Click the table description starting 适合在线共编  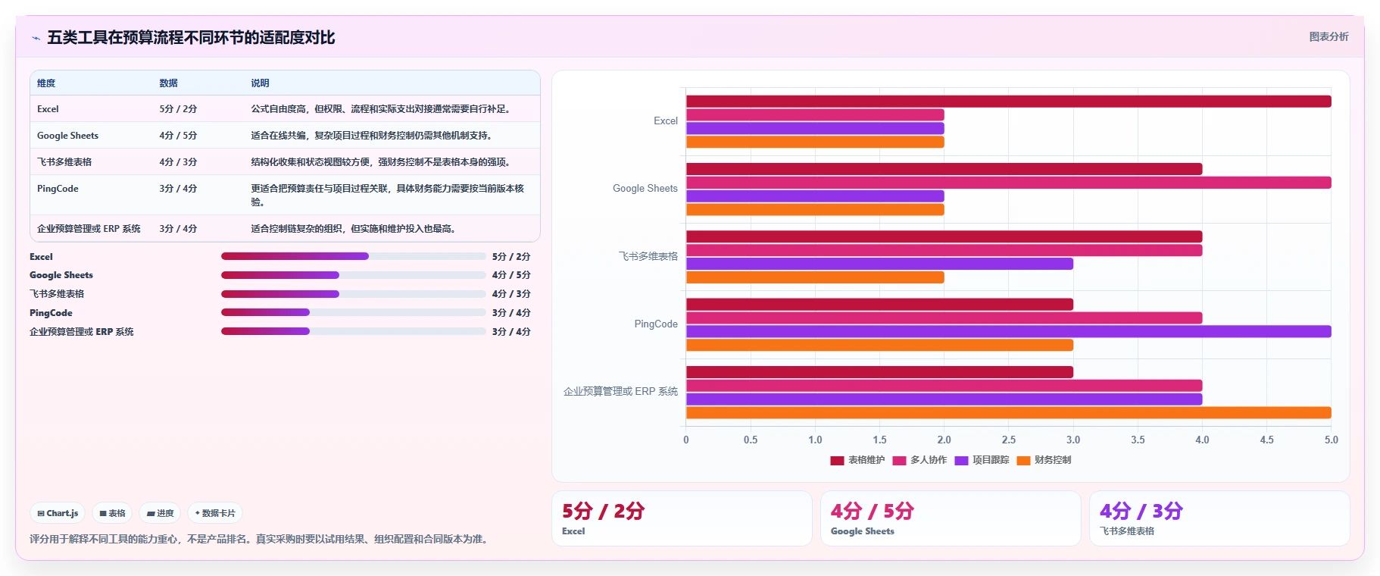(x=373, y=136)
